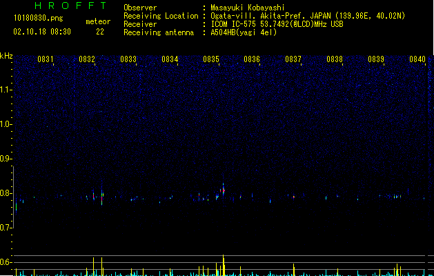This screenshot has height=276, width=434.
Task: Click the name Masayuki Kobayashi
Action: pos(248,8)
